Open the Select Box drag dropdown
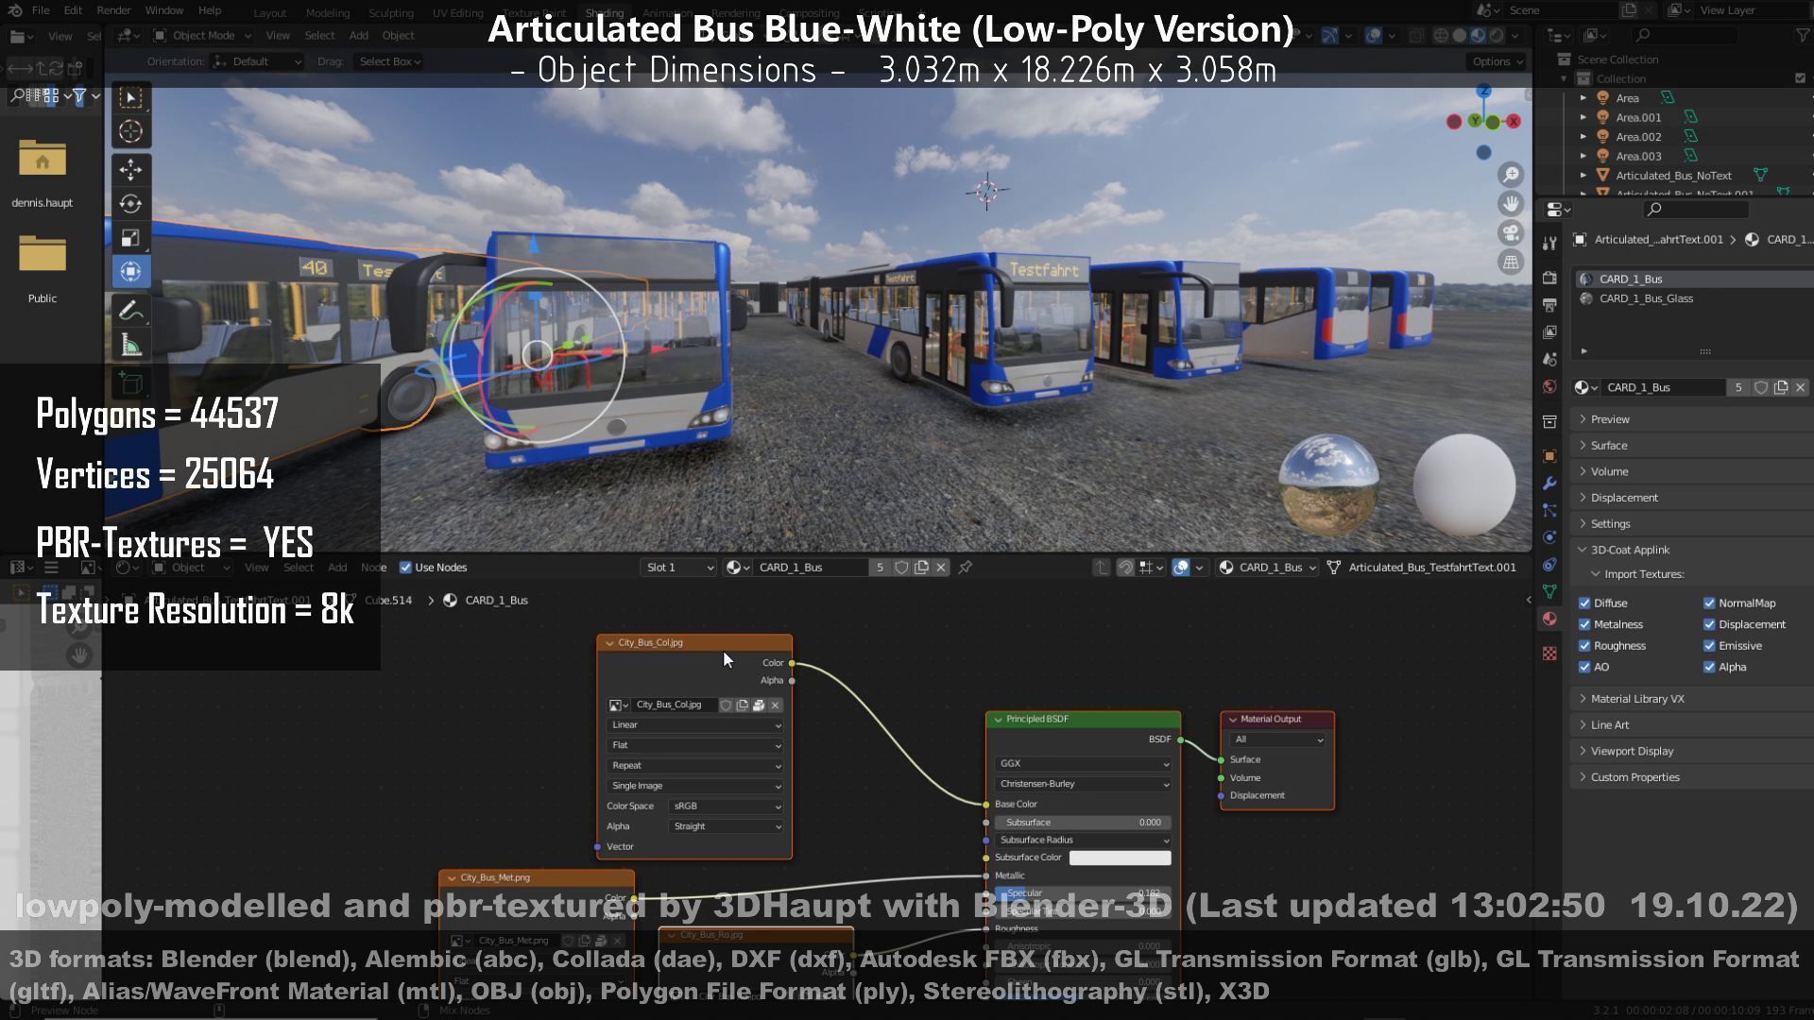Screen dimensions: 1814x1020 pos(389,61)
